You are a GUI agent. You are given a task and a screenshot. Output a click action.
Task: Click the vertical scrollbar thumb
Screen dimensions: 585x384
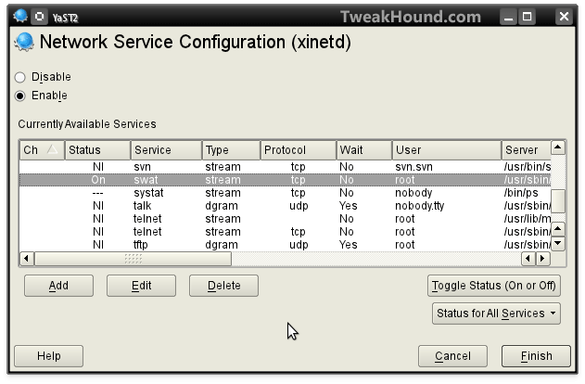[x=557, y=201]
